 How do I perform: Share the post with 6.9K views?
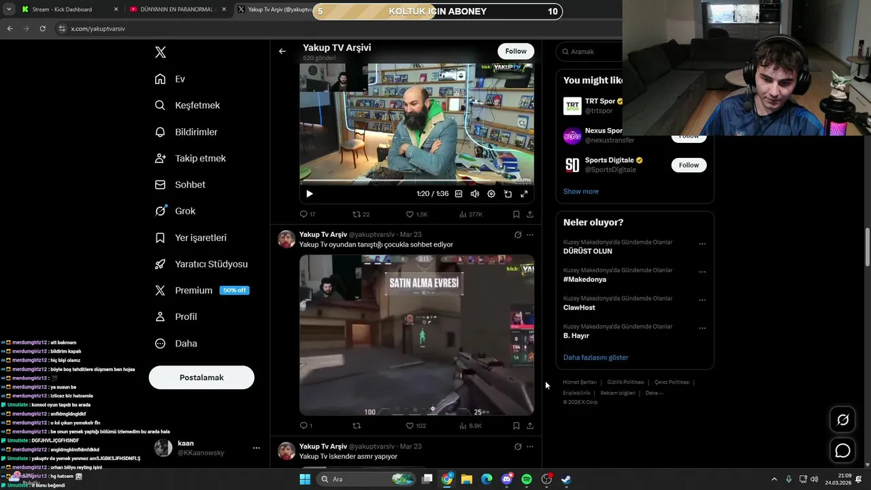point(530,425)
